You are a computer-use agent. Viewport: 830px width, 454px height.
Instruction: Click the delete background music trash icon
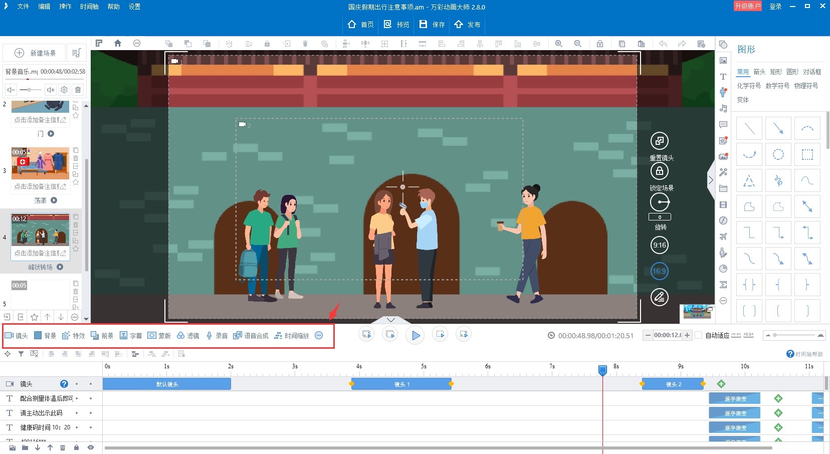pos(78,90)
